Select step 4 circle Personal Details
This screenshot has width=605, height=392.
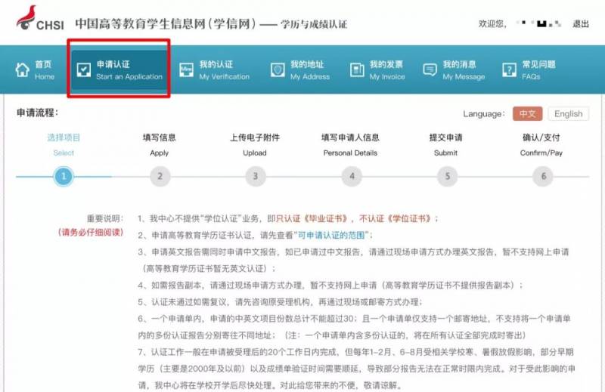point(351,177)
